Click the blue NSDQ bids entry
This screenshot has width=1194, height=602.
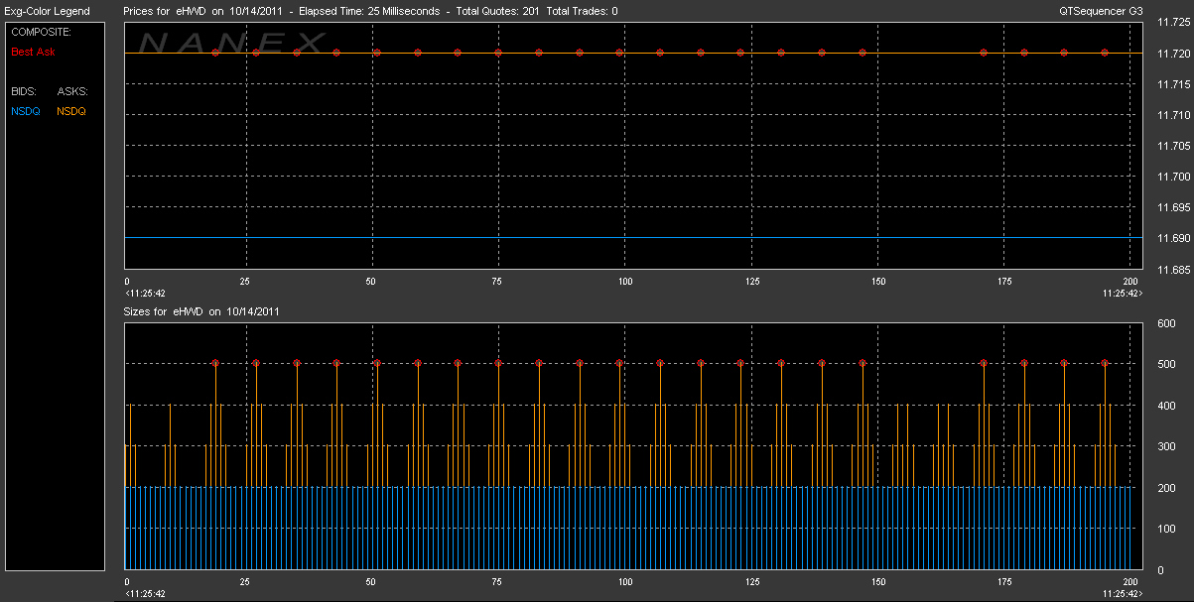tap(25, 111)
